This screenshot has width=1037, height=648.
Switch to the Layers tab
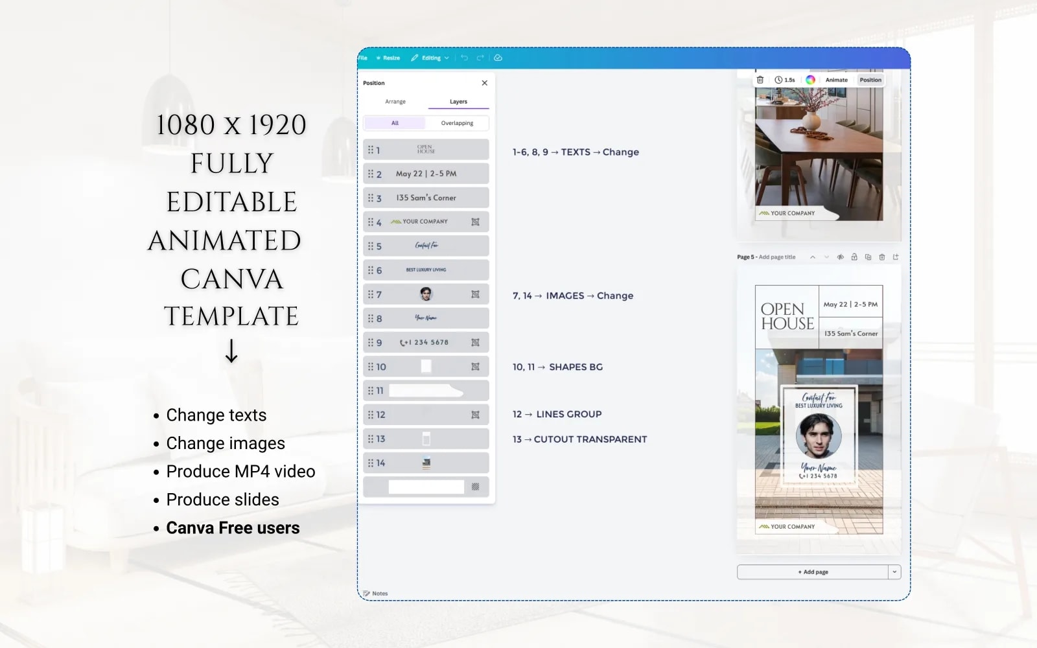click(458, 102)
